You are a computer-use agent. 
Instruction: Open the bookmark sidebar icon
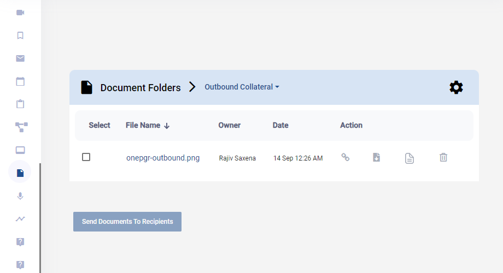coord(20,35)
